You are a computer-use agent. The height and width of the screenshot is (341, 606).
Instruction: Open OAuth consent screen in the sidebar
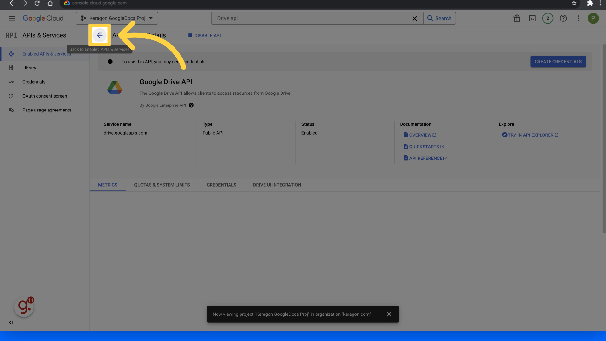45,96
